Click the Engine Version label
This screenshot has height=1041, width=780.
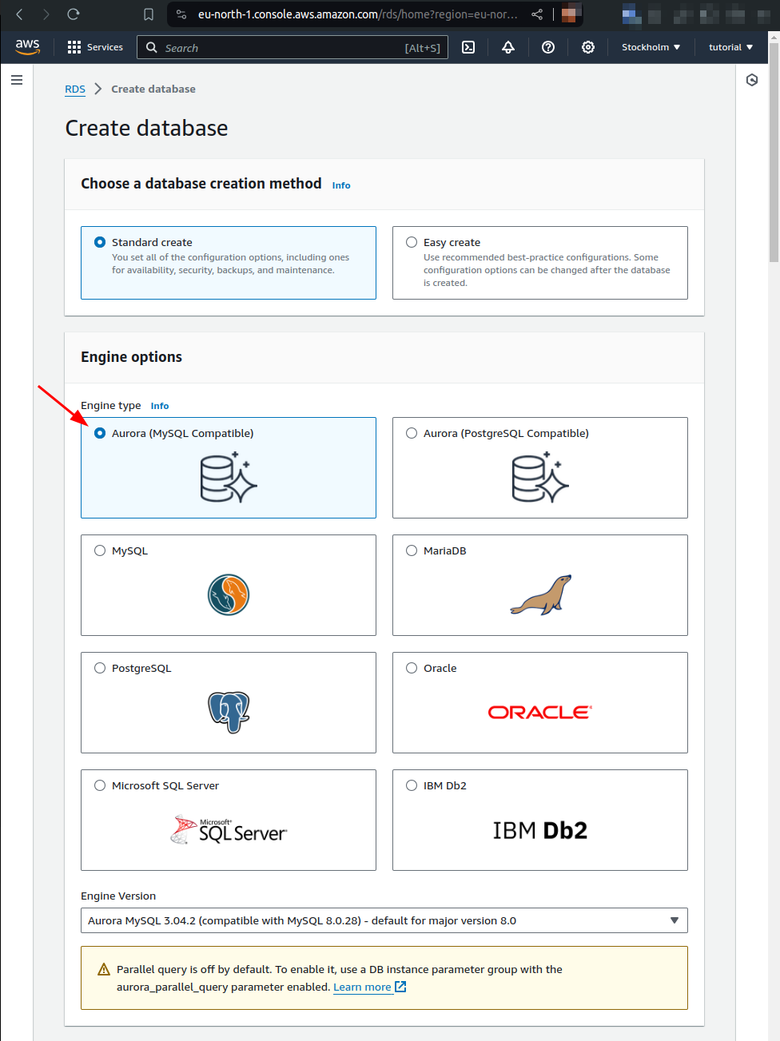[118, 896]
